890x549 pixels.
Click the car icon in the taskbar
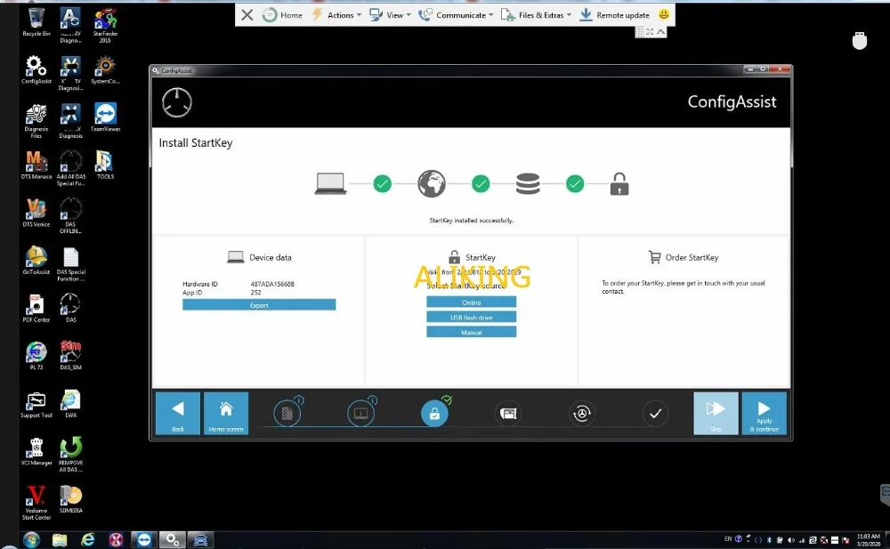coord(200,540)
